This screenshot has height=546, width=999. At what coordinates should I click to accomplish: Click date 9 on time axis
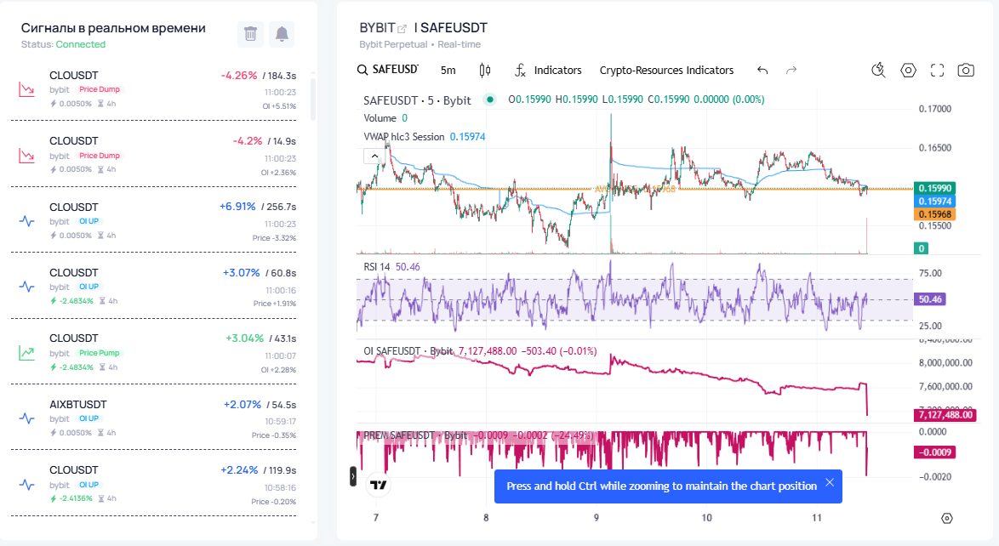[x=597, y=518]
